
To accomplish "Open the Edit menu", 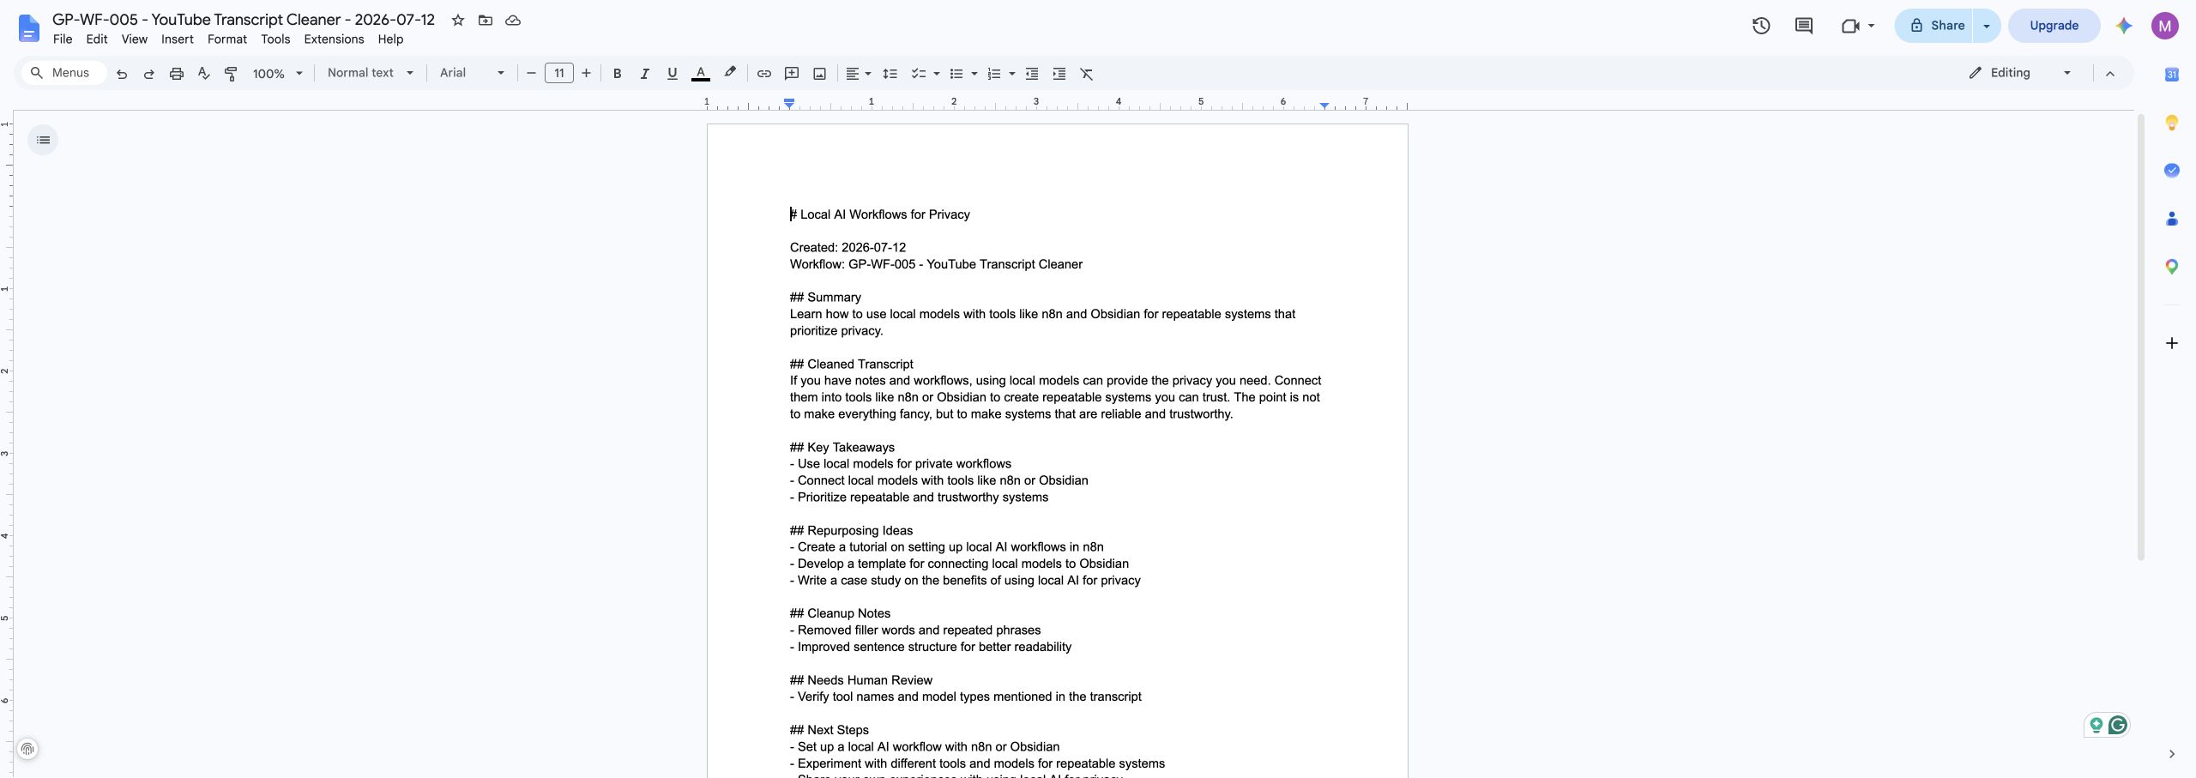I will [97, 39].
